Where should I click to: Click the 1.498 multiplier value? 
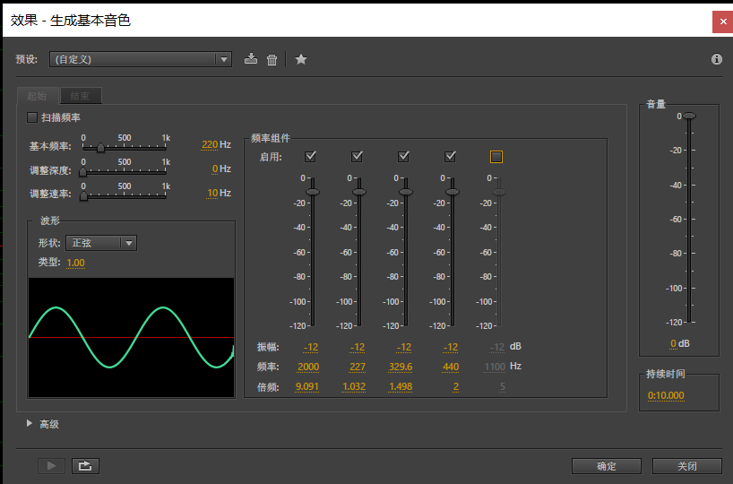[x=401, y=386]
